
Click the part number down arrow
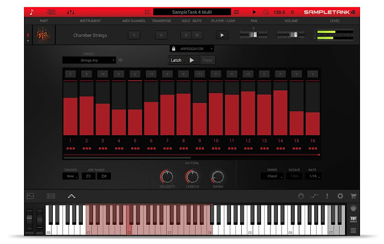click(28, 41)
